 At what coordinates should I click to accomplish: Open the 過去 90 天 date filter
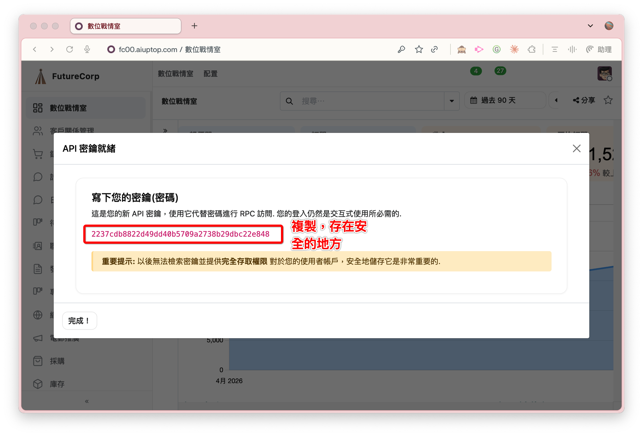505,100
